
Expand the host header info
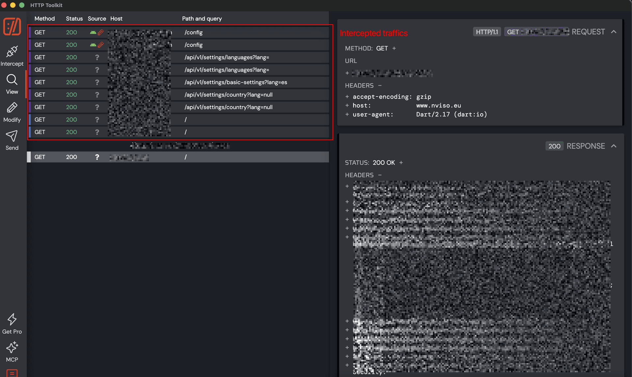tap(347, 105)
